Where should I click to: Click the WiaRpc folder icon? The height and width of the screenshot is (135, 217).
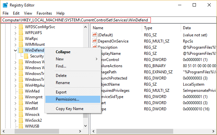pyautogui.click(x=21, y=38)
